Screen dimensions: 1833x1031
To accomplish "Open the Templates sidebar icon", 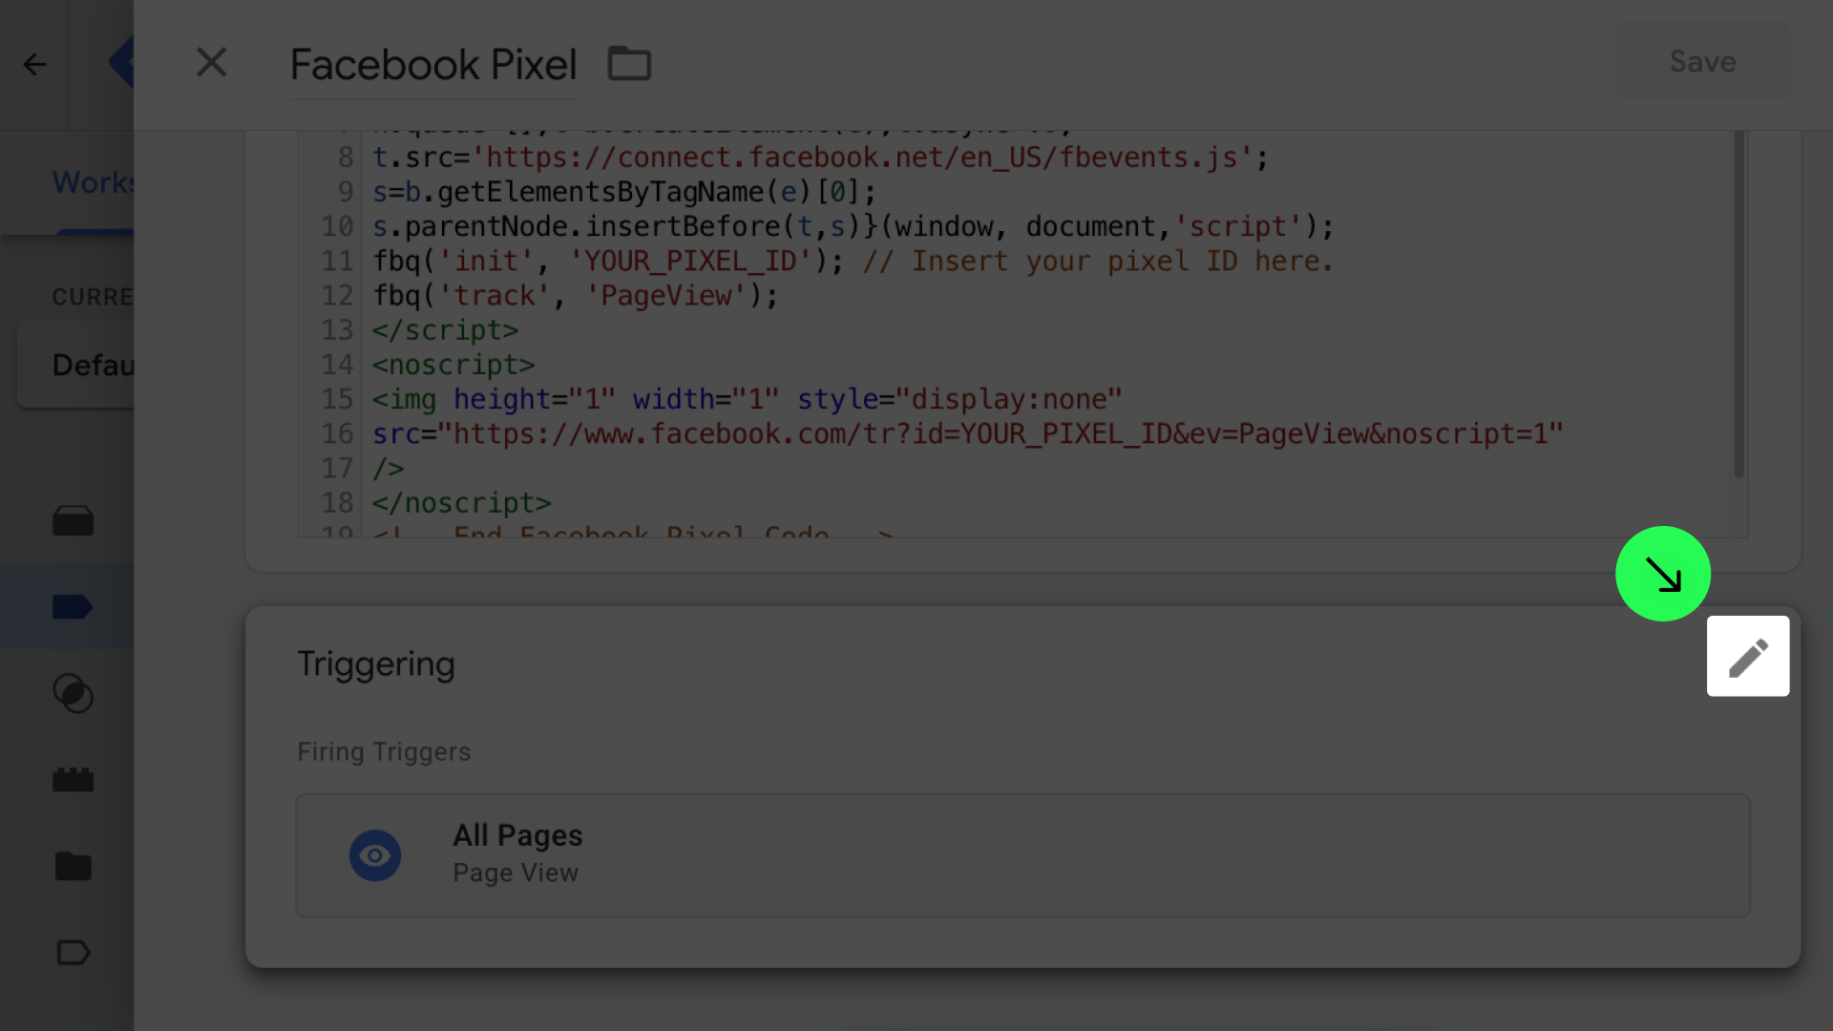I will pos(73,952).
